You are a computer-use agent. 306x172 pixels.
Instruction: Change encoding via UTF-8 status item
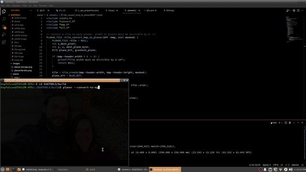275,165
